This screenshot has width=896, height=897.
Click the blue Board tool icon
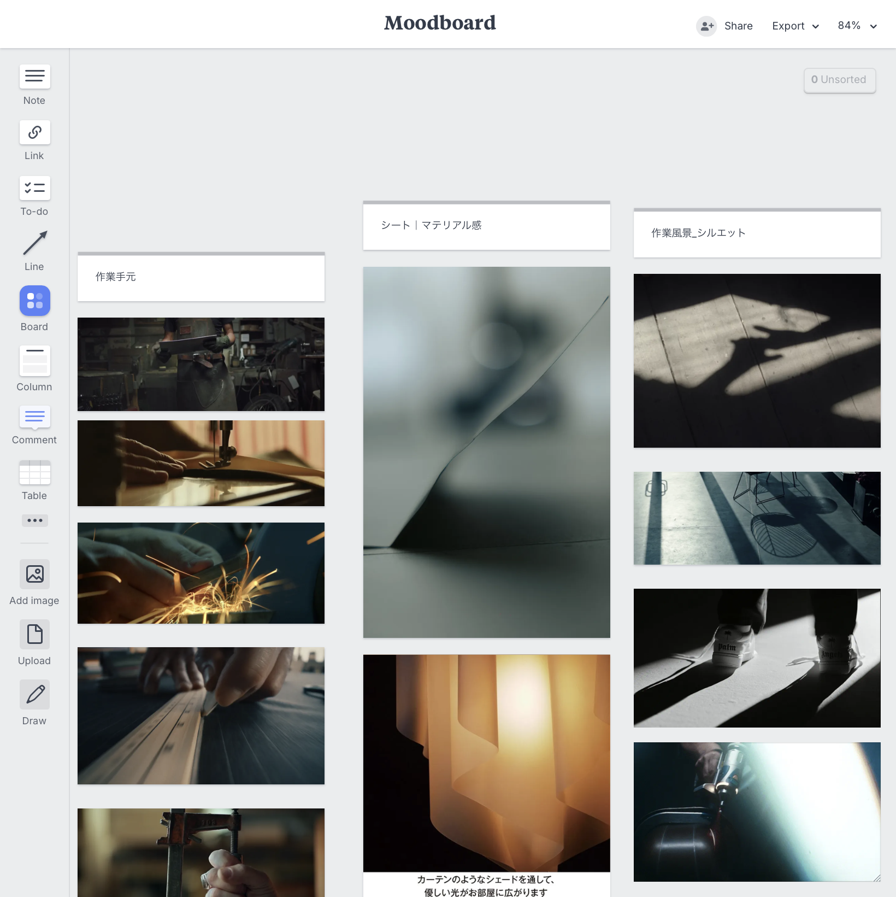34,301
